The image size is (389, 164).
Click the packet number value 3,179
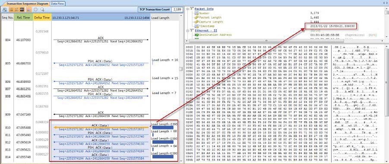click(x=314, y=13)
